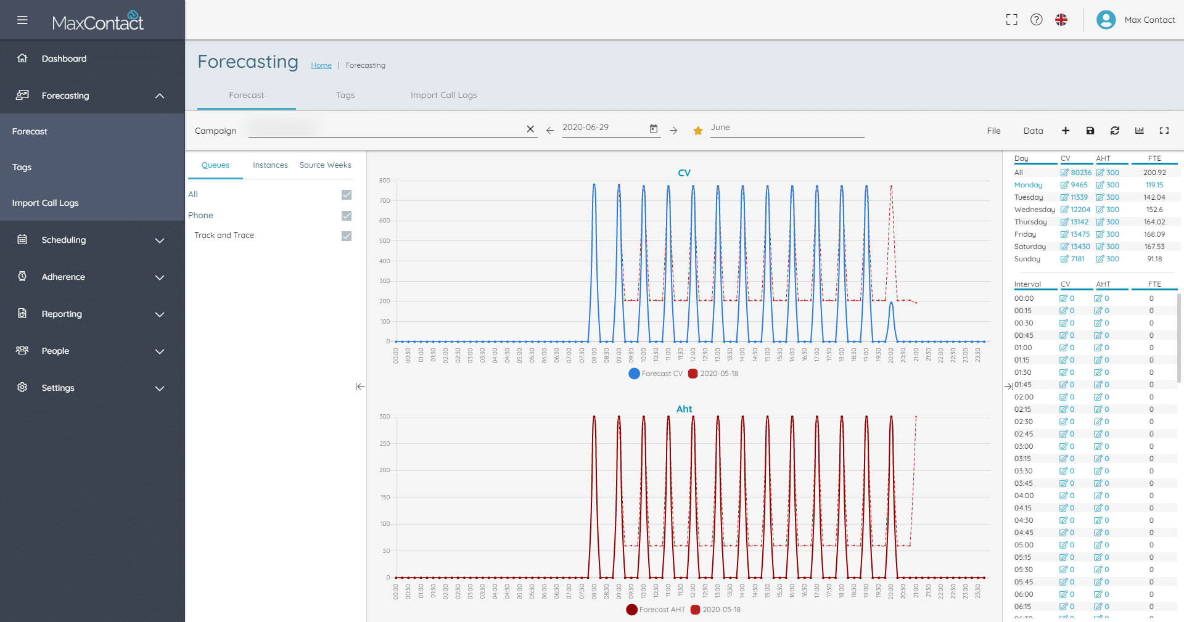Collapse the queues panel arrow

click(x=360, y=387)
